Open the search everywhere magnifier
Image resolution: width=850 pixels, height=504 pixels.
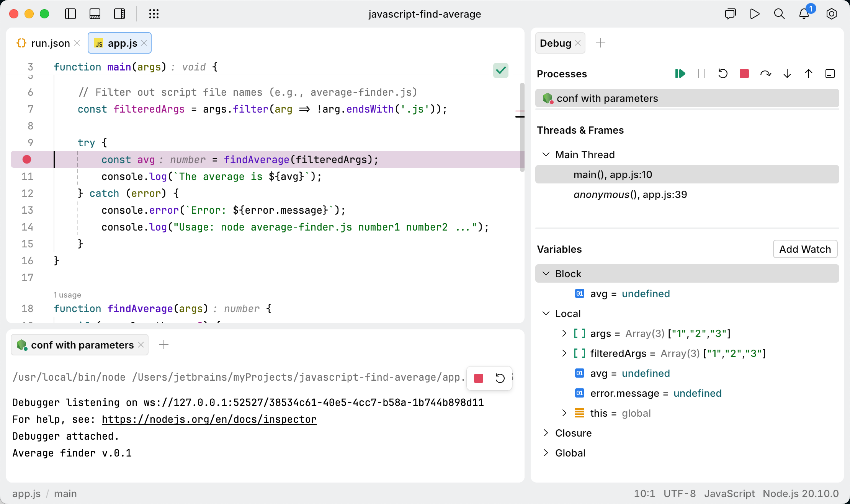click(x=779, y=14)
